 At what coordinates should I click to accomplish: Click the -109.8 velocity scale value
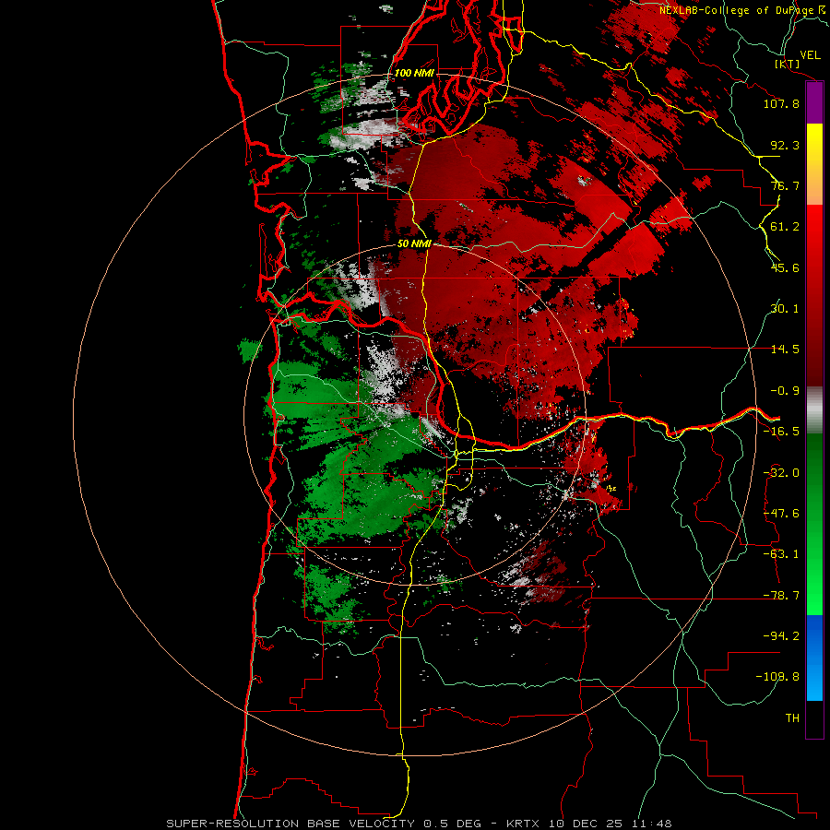point(777,677)
